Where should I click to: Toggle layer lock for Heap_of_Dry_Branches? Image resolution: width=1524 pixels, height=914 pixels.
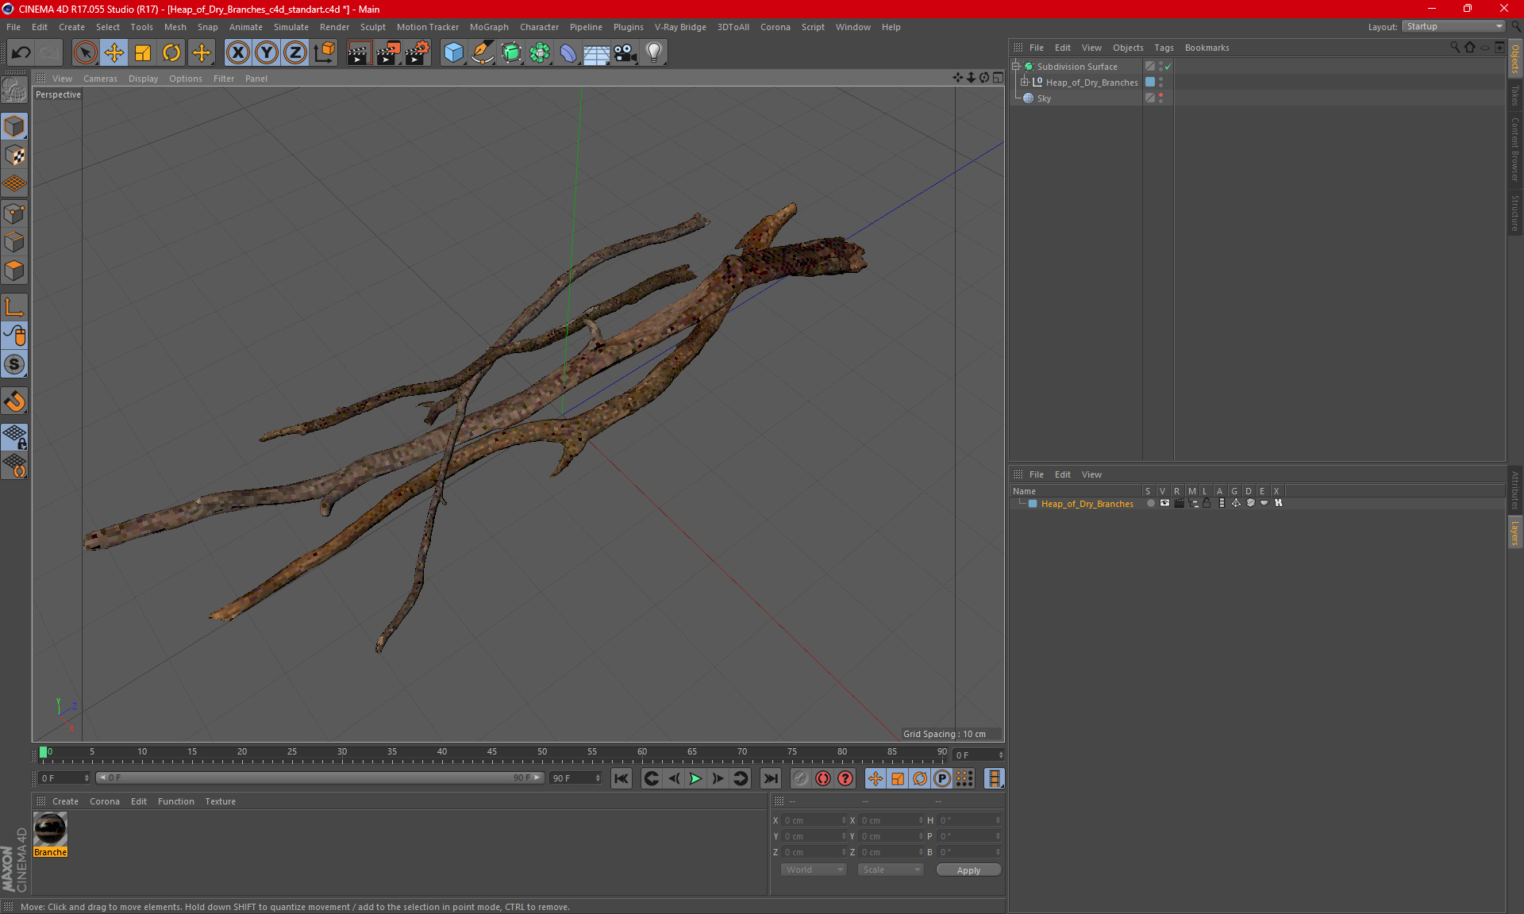coord(1206,503)
